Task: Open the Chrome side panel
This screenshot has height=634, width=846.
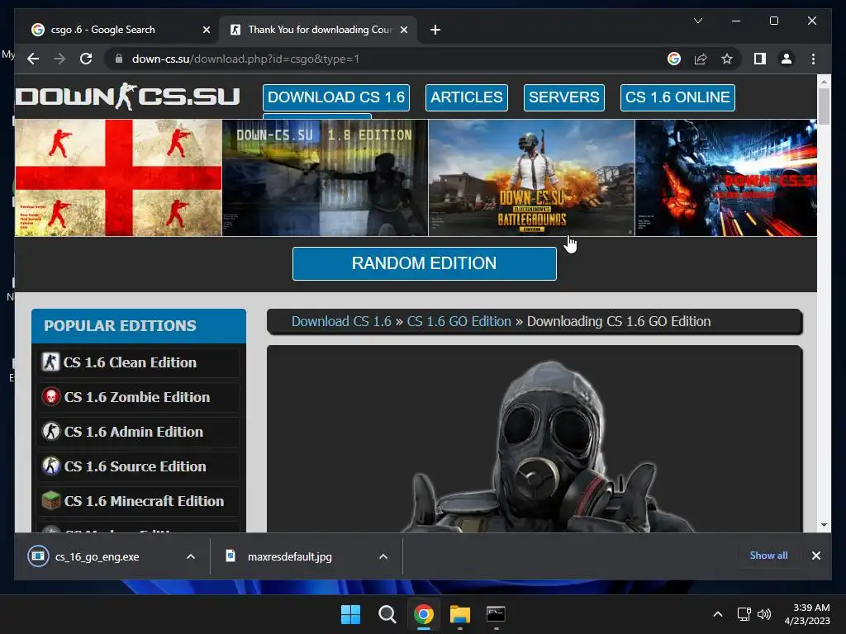Action: click(x=760, y=59)
